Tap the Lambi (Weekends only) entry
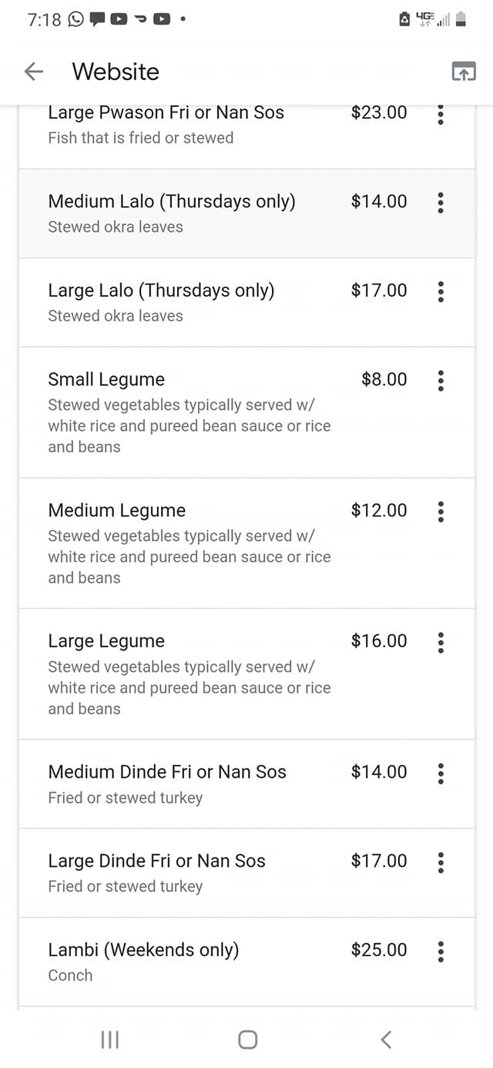The height and width of the screenshot is (1068, 493). pyautogui.click(x=143, y=950)
